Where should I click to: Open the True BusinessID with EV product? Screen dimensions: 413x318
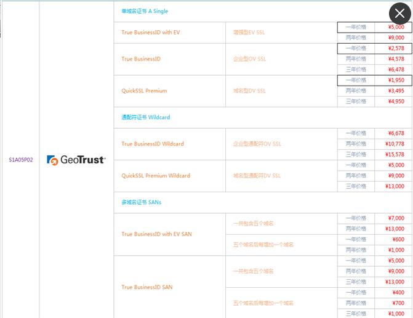pyautogui.click(x=151, y=33)
